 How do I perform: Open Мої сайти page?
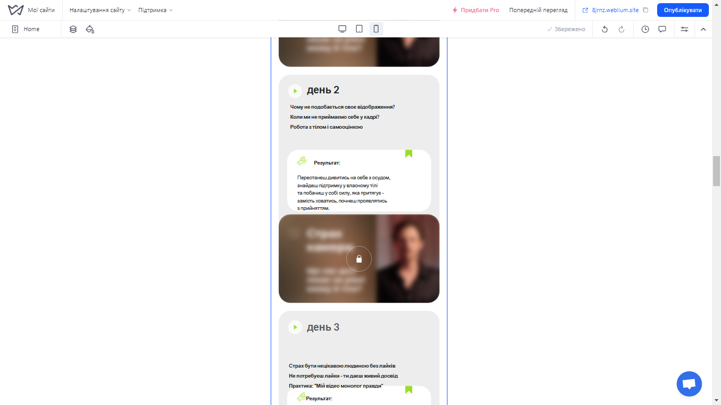tap(41, 10)
